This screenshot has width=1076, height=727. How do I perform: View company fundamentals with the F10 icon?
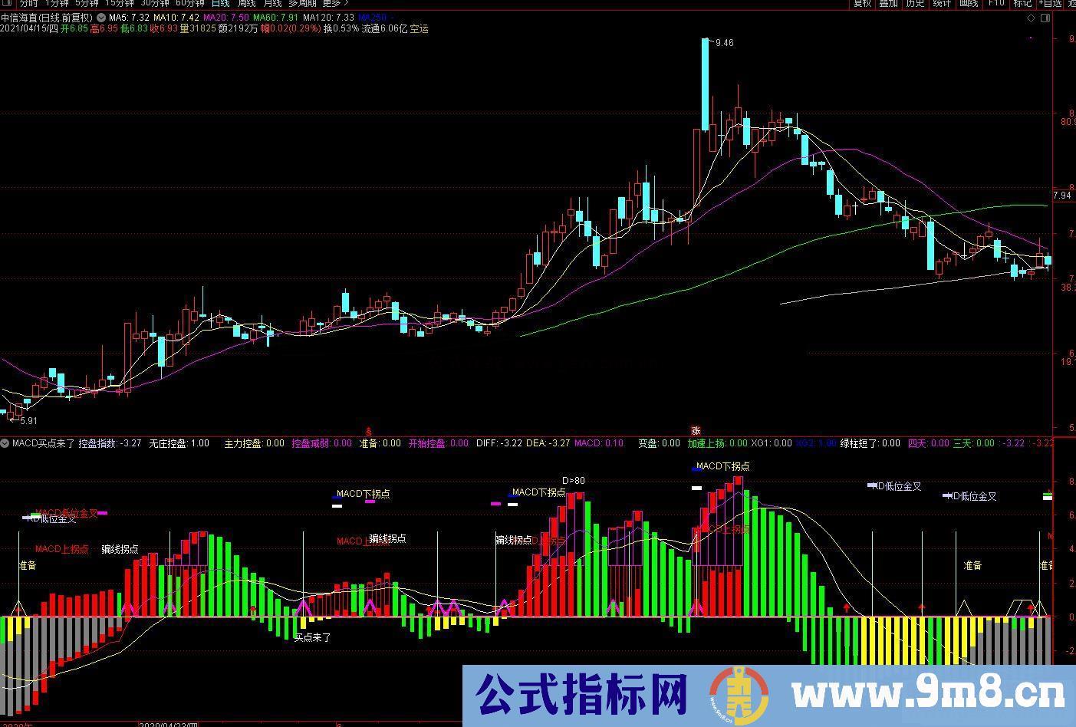pyautogui.click(x=997, y=5)
